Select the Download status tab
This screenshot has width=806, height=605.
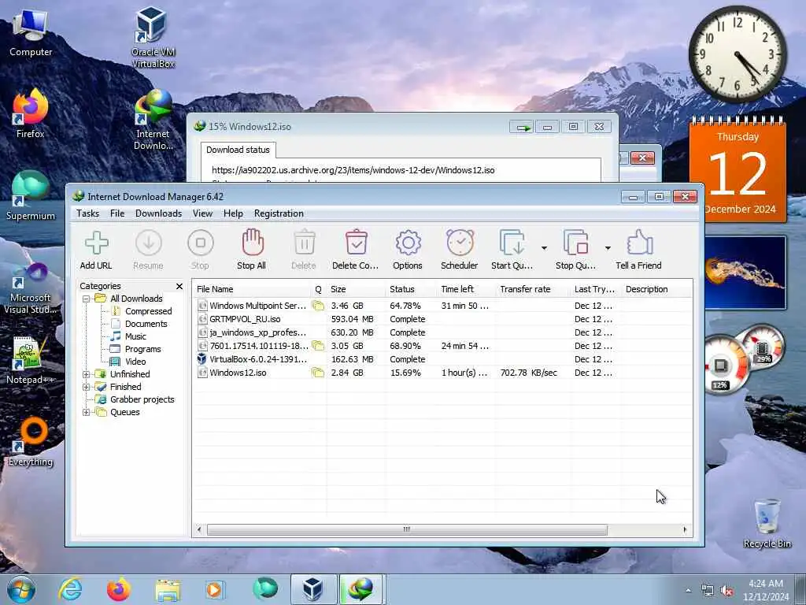pyautogui.click(x=238, y=150)
